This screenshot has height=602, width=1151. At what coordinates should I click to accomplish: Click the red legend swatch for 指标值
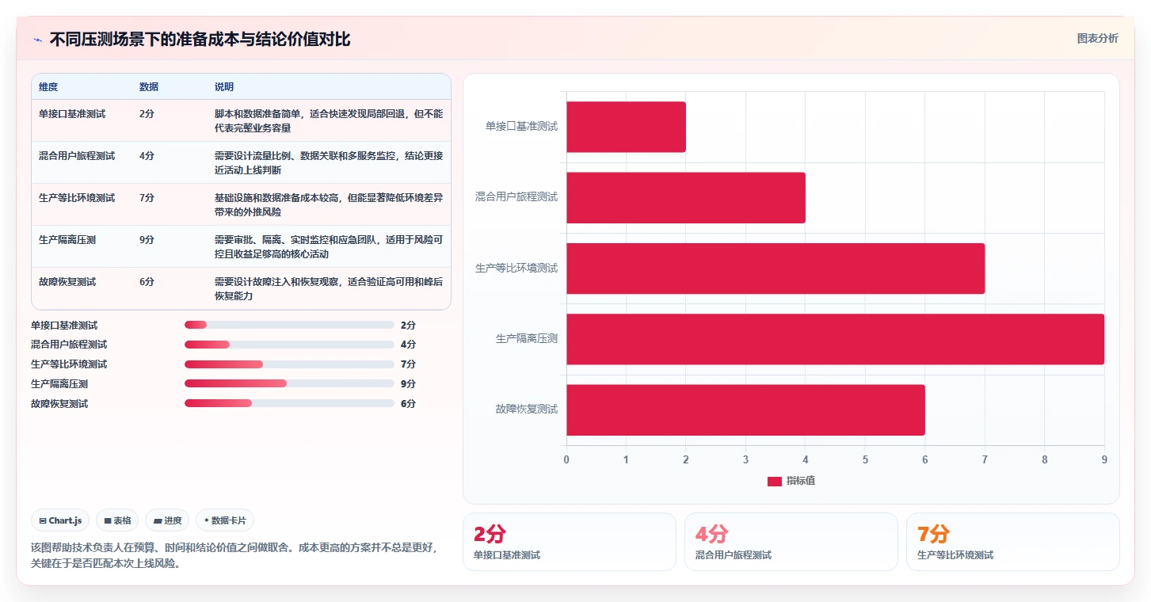coord(774,481)
